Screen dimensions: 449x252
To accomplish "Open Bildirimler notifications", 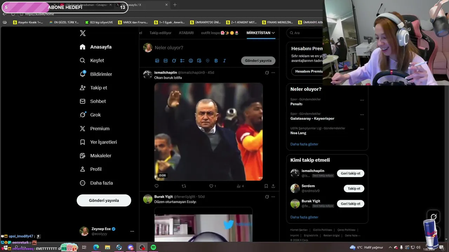I will [96, 74].
